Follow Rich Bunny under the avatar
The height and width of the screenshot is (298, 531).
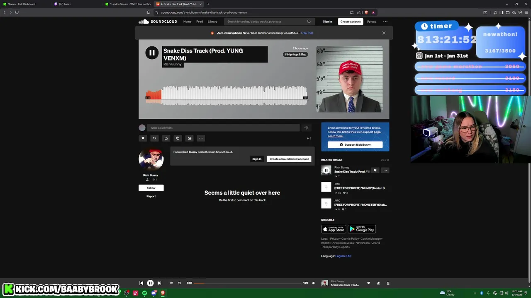pos(151,188)
